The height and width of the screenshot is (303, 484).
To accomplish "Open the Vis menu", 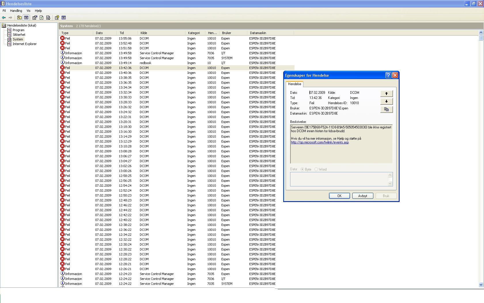I will (28, 11).
